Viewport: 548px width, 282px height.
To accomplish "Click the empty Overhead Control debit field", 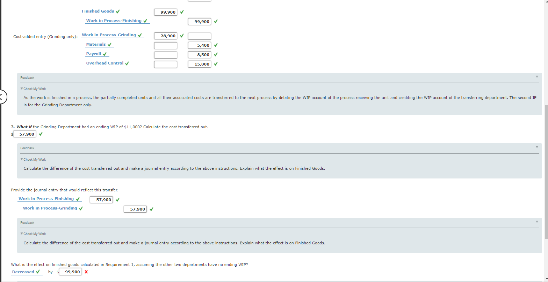I will pos(166,64).
